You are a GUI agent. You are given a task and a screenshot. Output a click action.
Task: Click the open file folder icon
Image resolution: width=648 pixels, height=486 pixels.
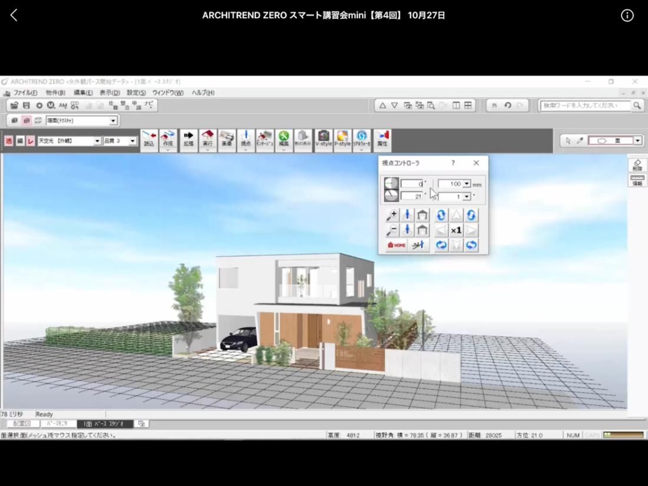coord(15,105)
